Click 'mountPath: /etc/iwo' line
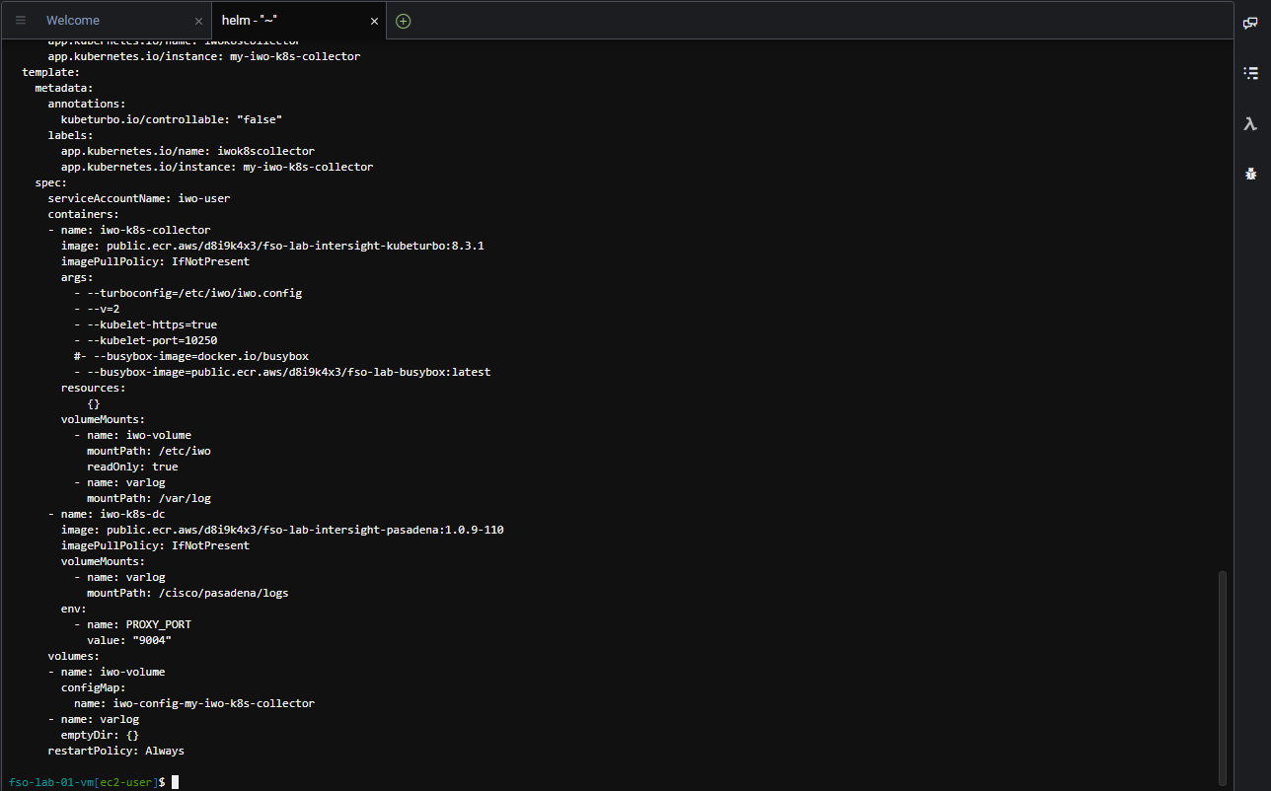 click(x=149, y=451)
